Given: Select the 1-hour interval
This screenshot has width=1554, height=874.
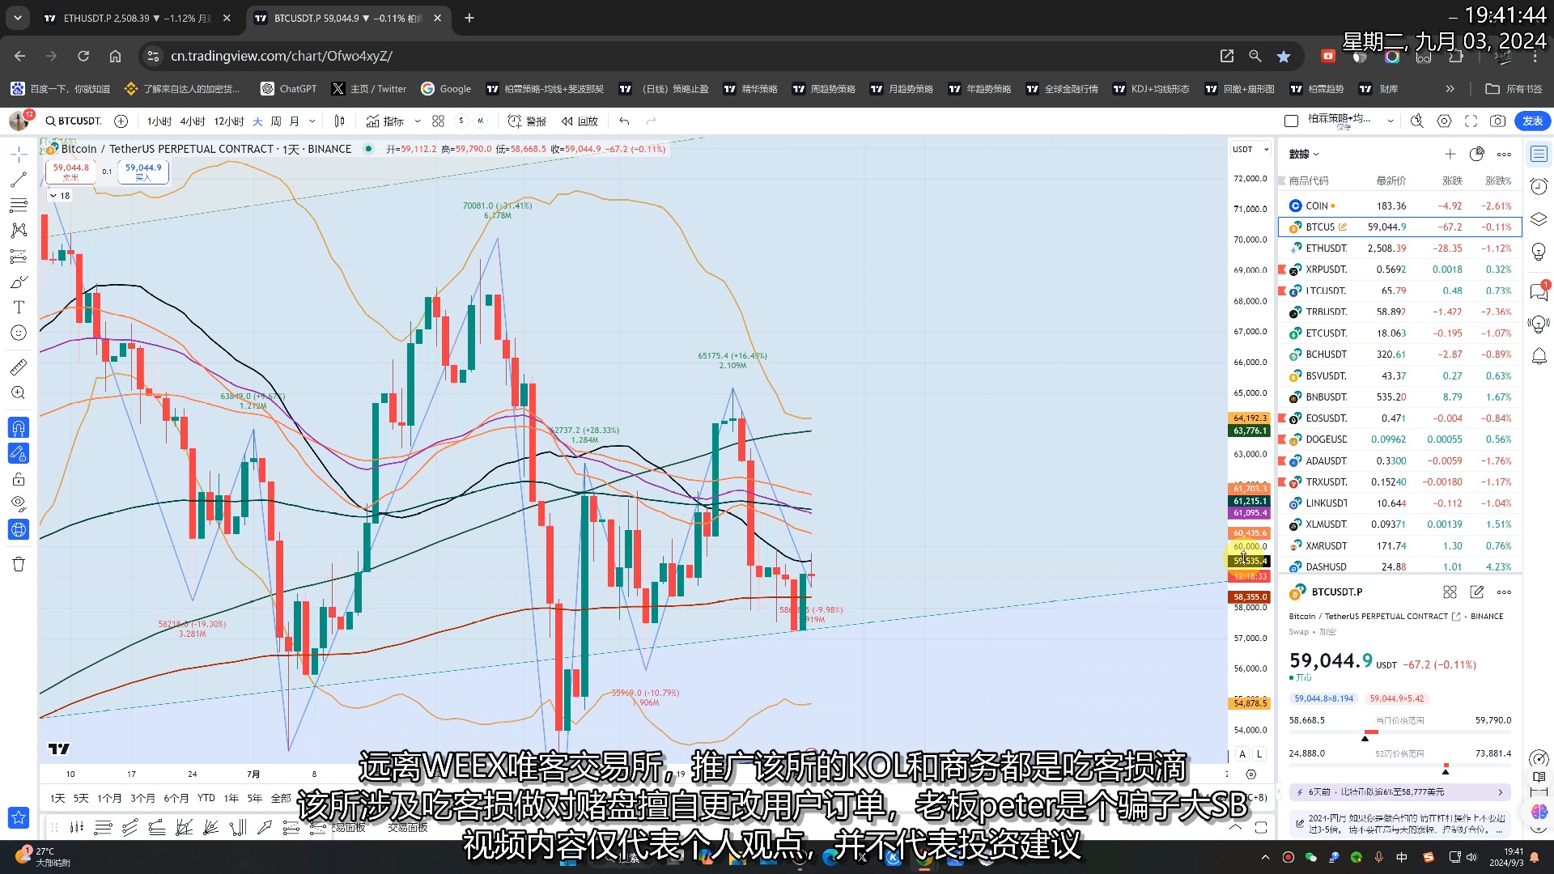Looking at the screenshot, I should (x=159, y=121).
